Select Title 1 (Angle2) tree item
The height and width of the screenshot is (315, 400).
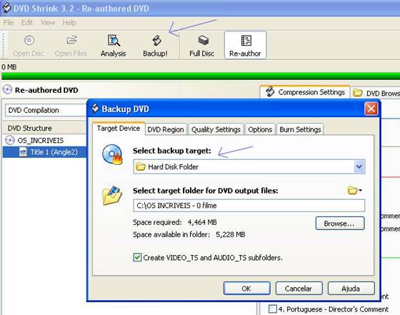pyautogui.click(x=54, y=152)
